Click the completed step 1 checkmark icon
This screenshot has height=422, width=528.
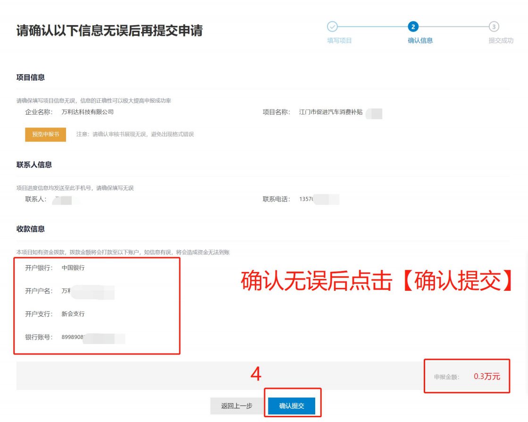pos(332,26)
